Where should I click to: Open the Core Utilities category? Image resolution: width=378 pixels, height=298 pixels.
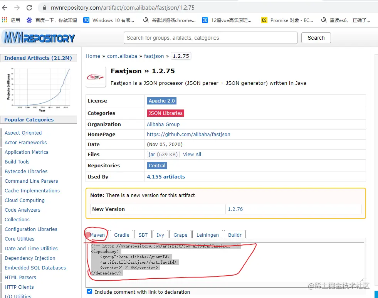20,239
